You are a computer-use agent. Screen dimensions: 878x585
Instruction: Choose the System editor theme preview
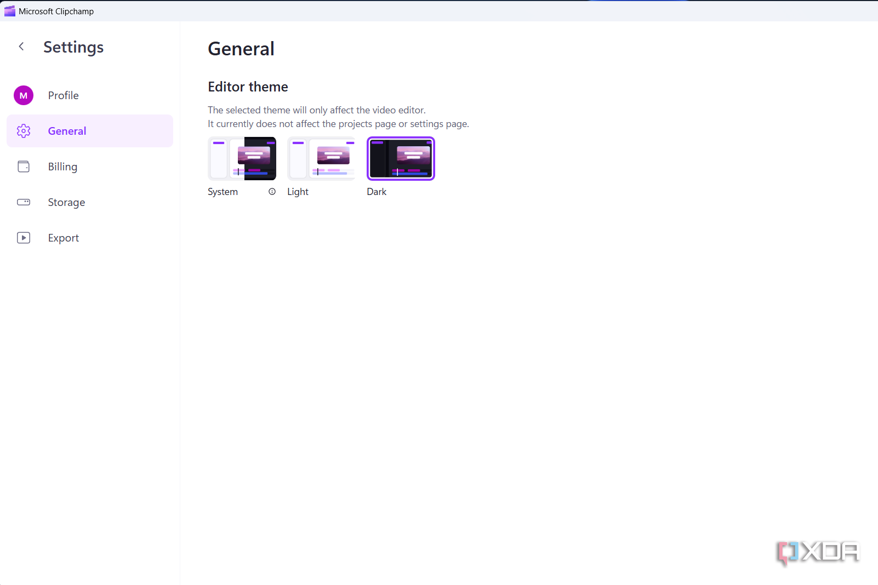click(242, 158)
